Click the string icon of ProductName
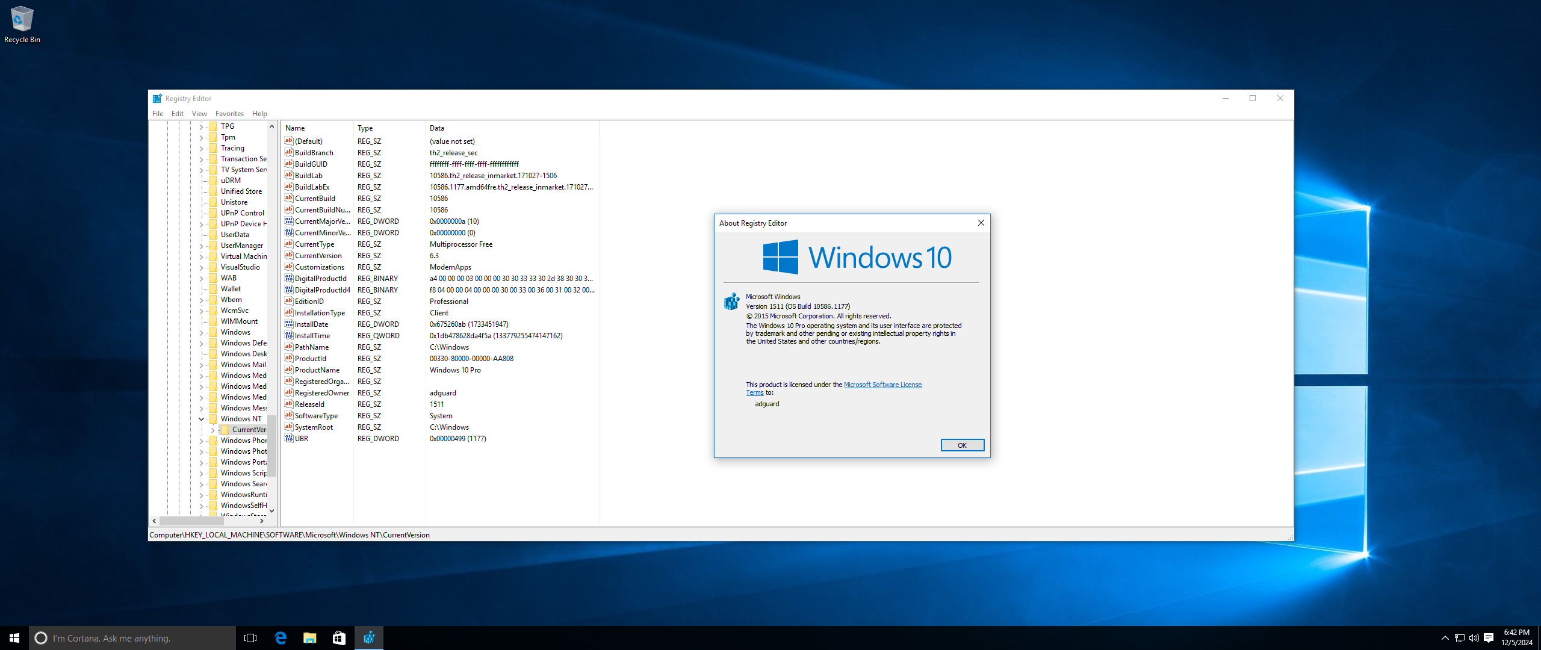Screen dimensions: 1541x650 [x=289, y=370]
